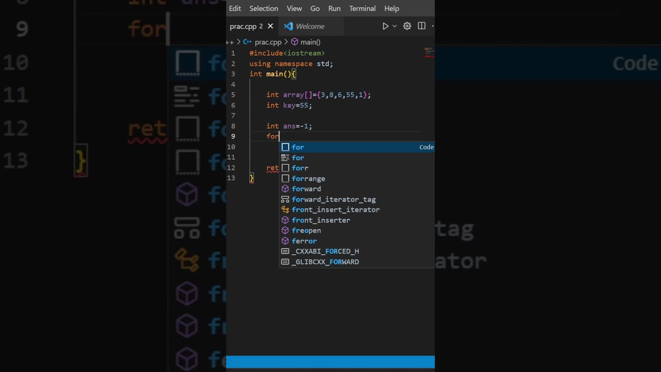Click the struct icon beside 'forward_iterator_tag'

click(x=285, y=199)
